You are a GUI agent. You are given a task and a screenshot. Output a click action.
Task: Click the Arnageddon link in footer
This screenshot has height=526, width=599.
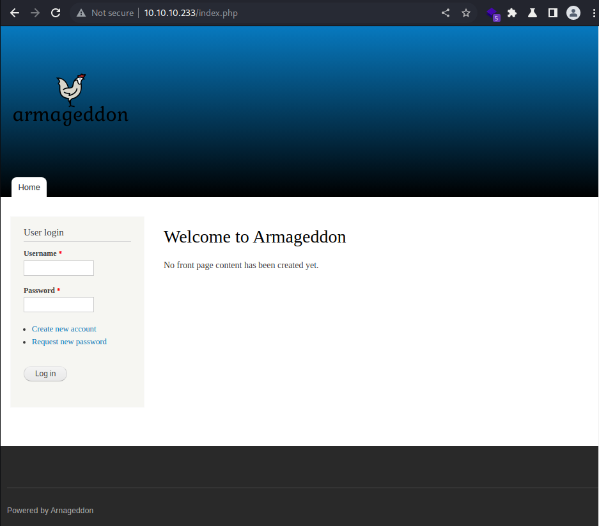tap(72, 511)
